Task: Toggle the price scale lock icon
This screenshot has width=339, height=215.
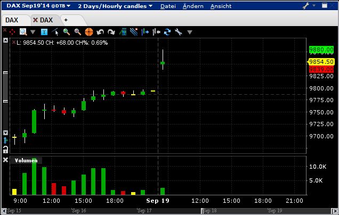Action: 6,150
